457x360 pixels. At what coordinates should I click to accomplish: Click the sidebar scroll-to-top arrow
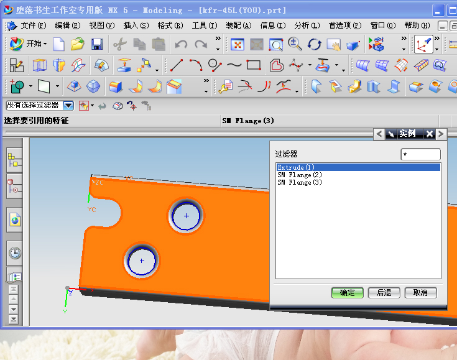pyautogui.click(x=14, y=289)
